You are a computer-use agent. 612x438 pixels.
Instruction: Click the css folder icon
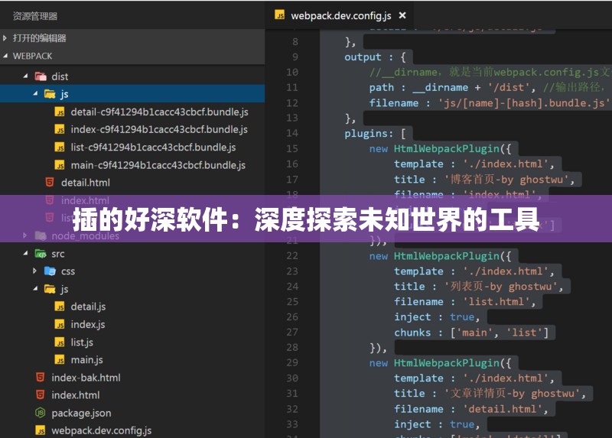[x=50, y=271]
